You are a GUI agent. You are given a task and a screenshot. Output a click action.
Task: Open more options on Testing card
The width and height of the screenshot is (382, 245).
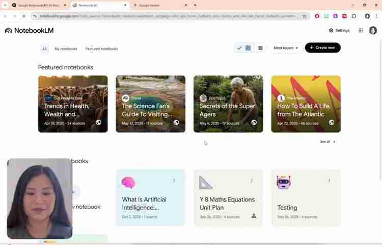tap(329, 181)
